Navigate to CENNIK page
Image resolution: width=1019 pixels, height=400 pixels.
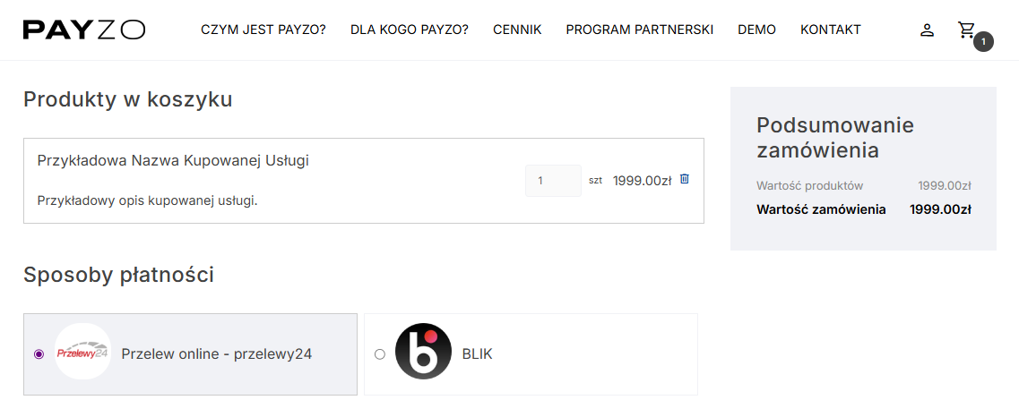pos(517,30)
